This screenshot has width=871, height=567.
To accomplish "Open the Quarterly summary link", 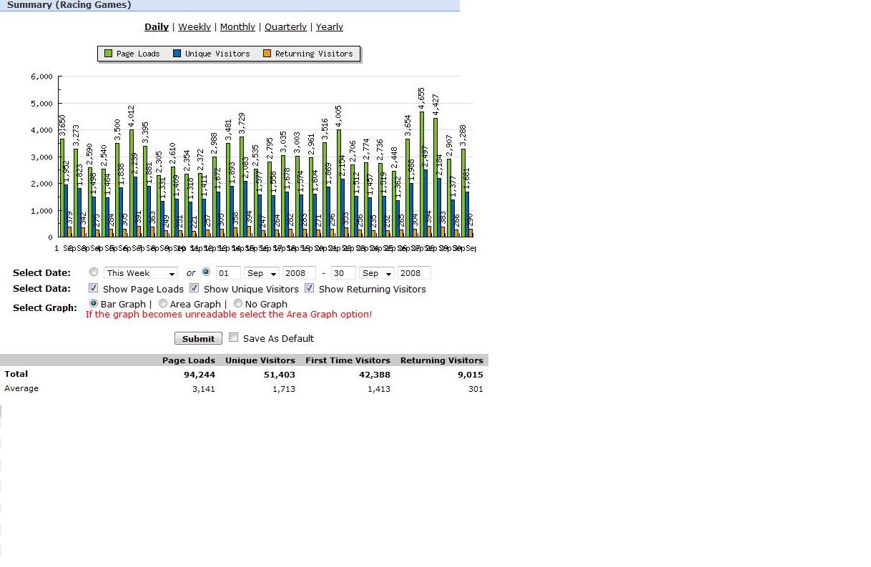I will point(285,26).
